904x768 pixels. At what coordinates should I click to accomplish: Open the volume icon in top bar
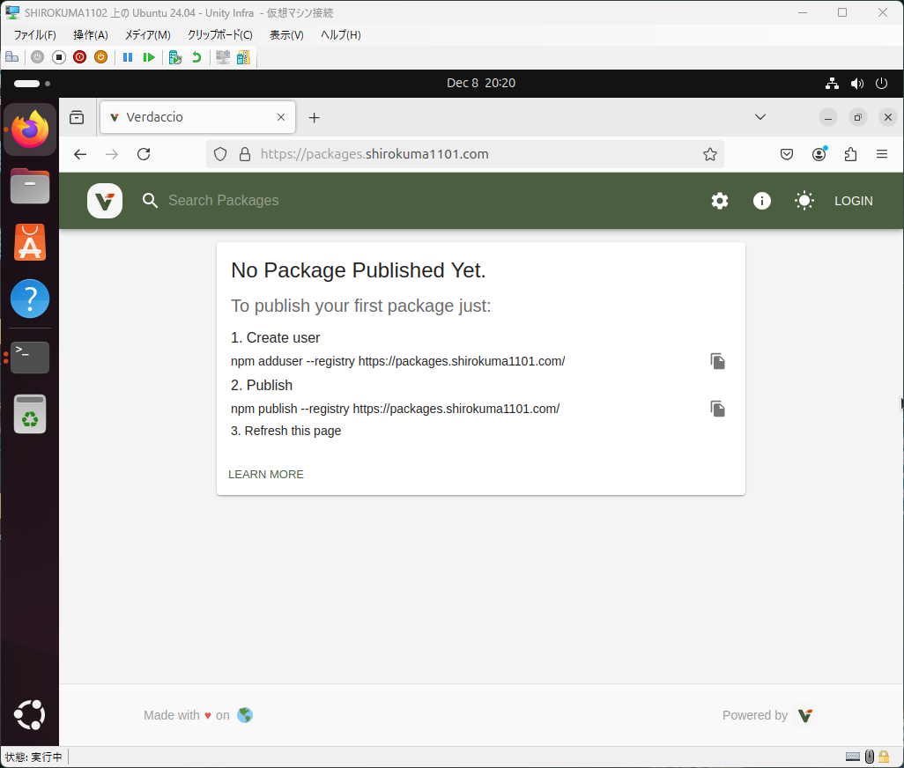[x=857, y=84]
